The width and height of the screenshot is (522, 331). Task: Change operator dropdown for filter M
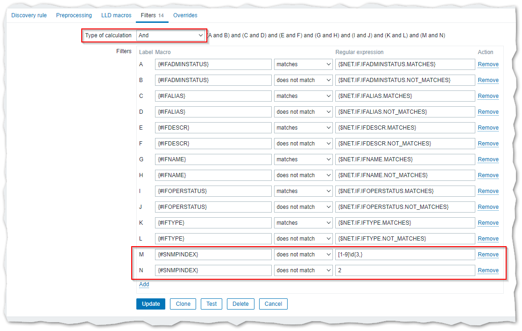pos(303,255)
